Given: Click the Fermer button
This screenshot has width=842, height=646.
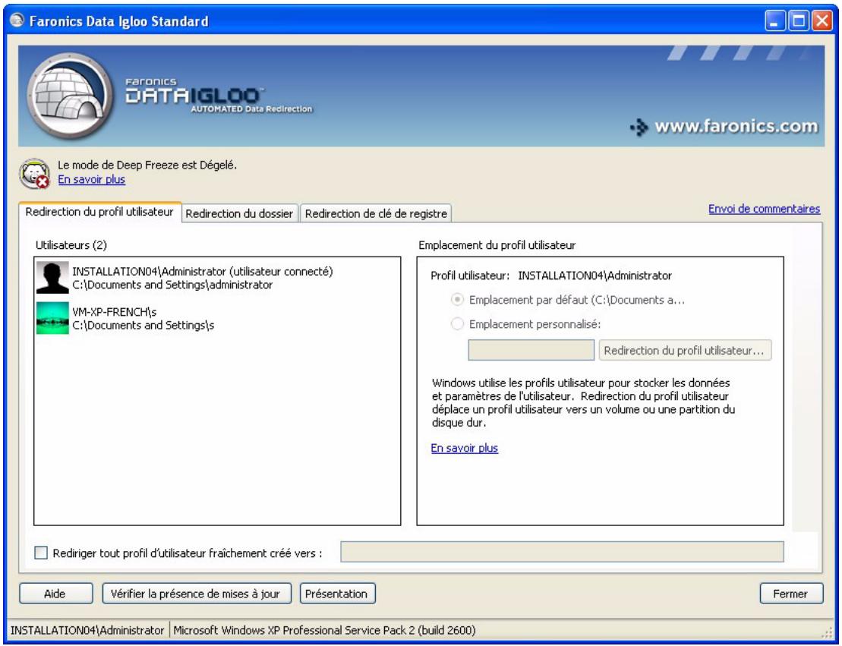Looking at the screenshot, I should 791,594.
